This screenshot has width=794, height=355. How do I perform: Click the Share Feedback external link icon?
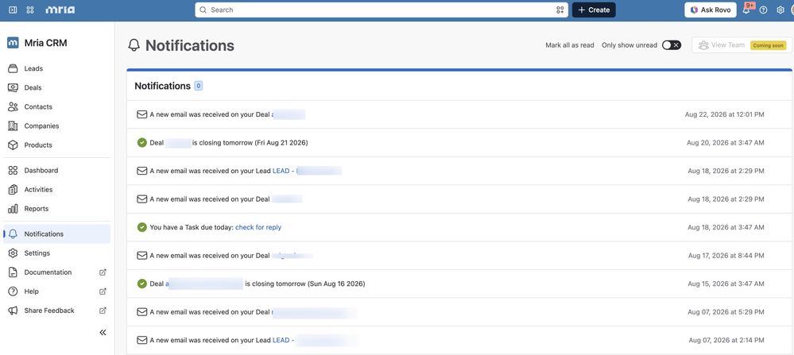(x=103, y=311)
